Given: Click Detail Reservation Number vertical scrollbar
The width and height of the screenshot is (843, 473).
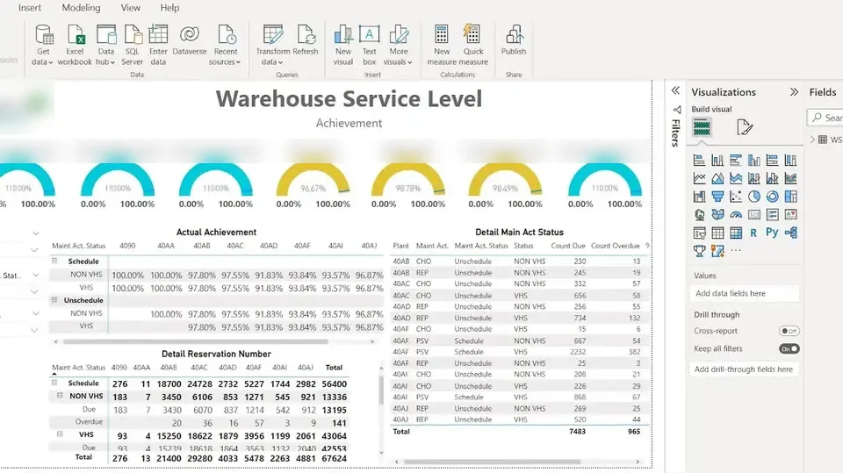Looking at the screenshot, I should 381,390.
